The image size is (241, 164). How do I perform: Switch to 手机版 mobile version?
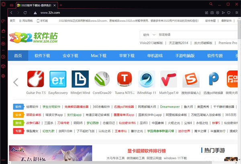[43, 21]
